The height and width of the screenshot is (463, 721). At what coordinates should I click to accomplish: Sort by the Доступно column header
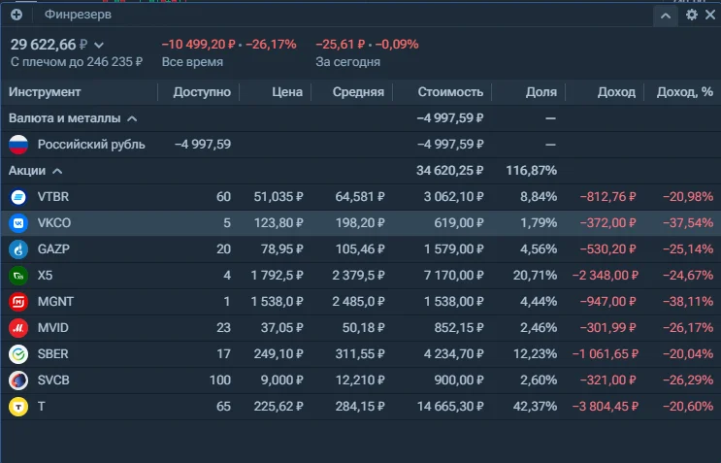[x=202, y=92]
